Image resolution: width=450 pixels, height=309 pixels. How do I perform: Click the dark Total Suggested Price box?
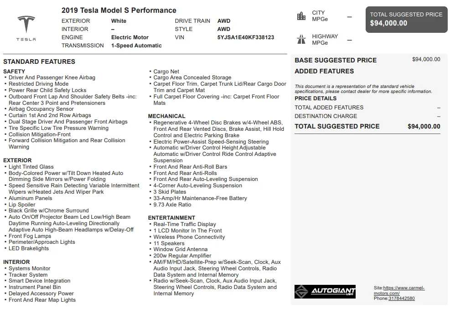click(x=406, y=19)
